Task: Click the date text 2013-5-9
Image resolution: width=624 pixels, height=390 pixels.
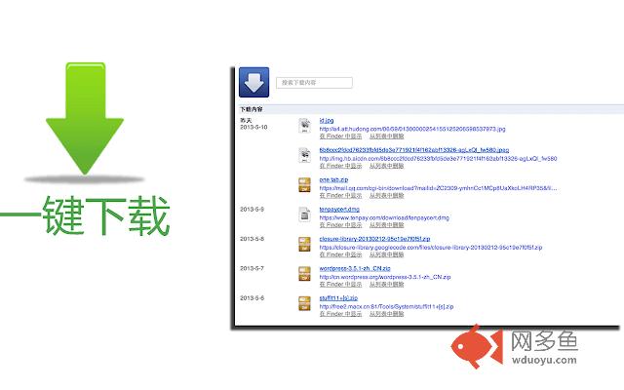Action: point(252,209)
